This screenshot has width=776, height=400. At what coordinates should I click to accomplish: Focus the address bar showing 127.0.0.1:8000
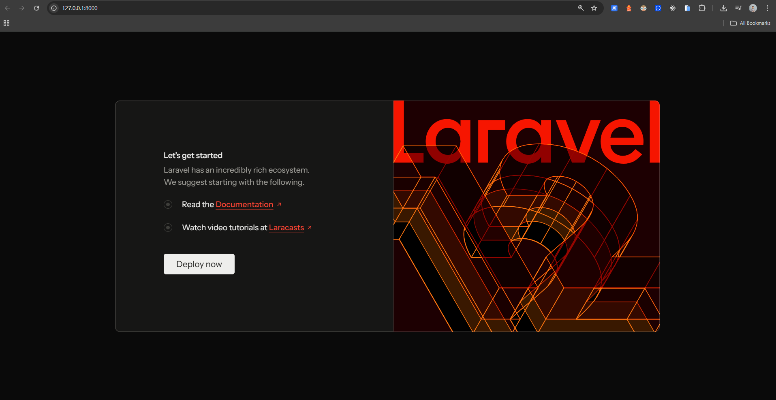coord(284,8)
